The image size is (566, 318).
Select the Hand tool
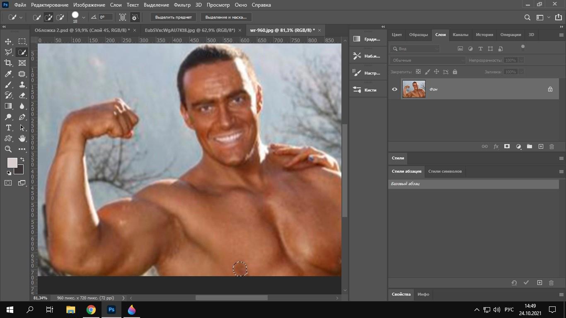22,138
